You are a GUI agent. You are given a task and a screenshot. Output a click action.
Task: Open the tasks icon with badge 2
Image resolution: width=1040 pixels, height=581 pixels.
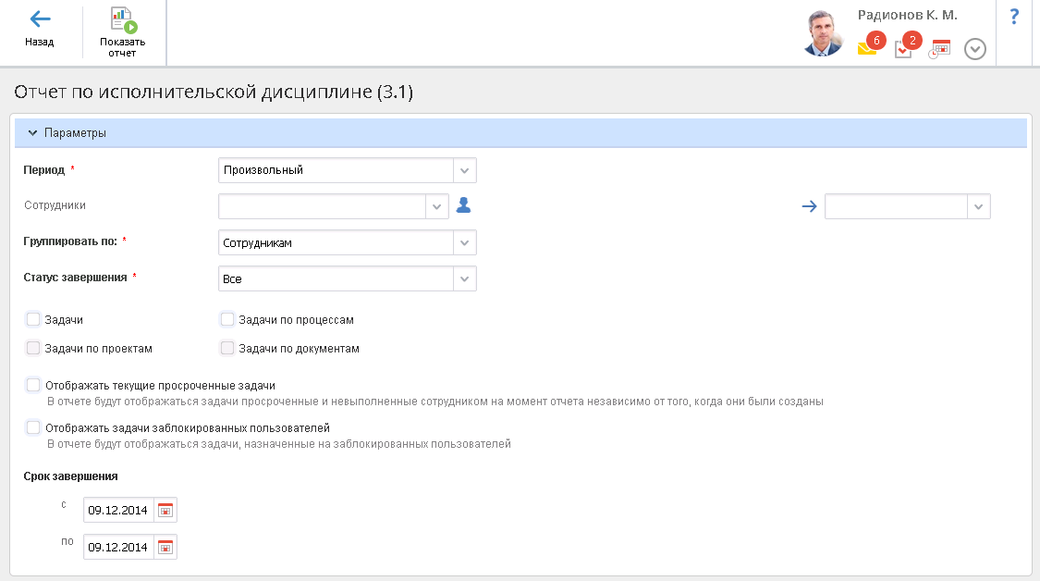tap(903, 49)
